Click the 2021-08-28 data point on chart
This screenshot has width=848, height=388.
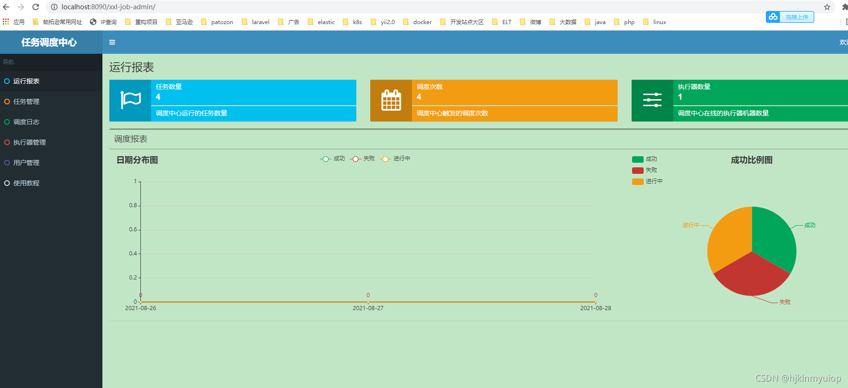[x=595, y=302]
